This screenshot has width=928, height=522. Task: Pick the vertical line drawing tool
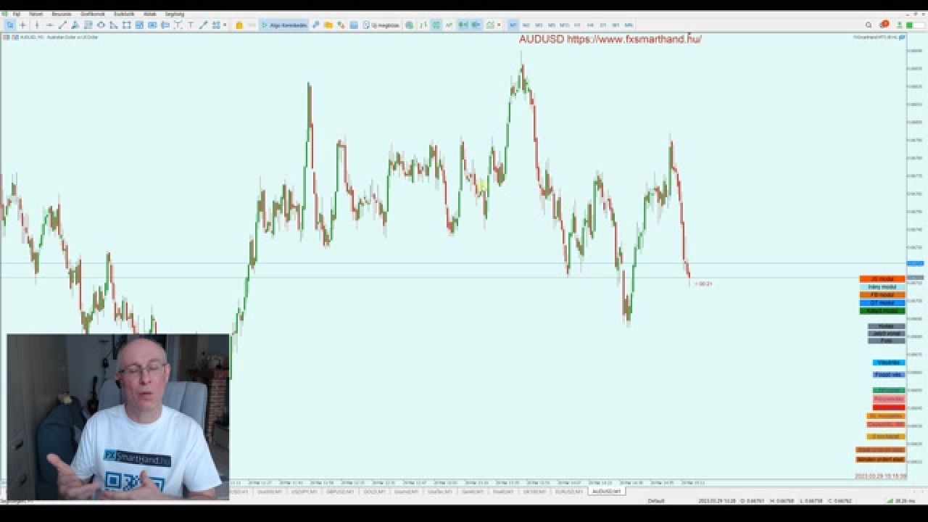[x=36, y=25]
